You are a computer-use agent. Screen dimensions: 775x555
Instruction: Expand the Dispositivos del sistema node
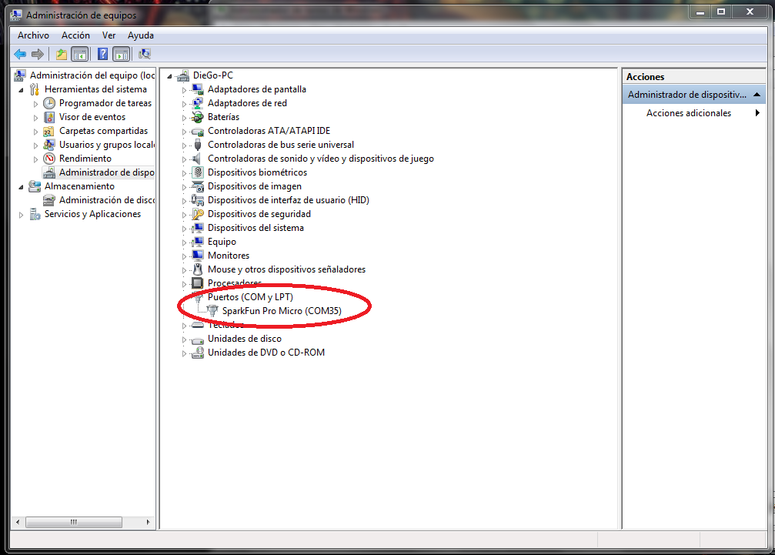tap(185, 229)
